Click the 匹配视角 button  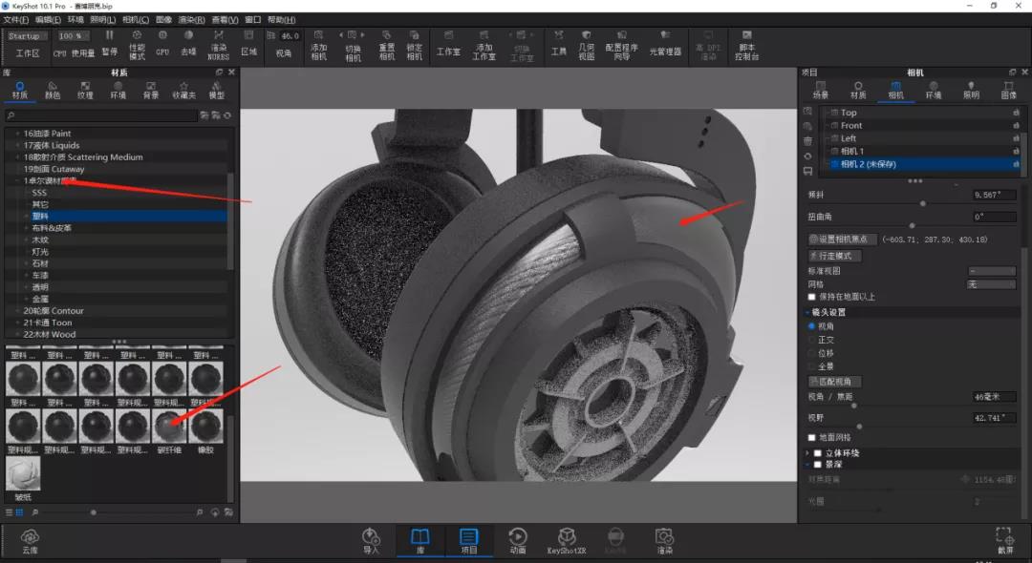tap(834, 381)
